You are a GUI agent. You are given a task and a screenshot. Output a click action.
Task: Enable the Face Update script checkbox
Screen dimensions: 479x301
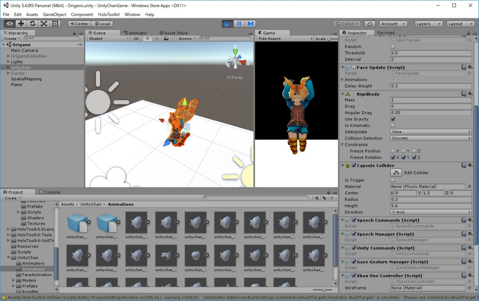pyautogui.click(x=354, y=67)
